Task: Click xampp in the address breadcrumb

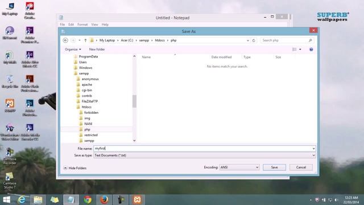Action: click(x=144, y=40)
